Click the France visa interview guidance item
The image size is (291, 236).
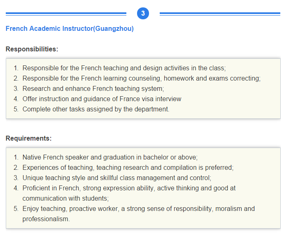(x=102, y=99)
